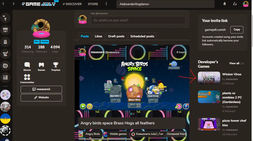Open the Комьюнити Julia1_Fan community tag
Screen dimensions: 253x141
[147, 134]
